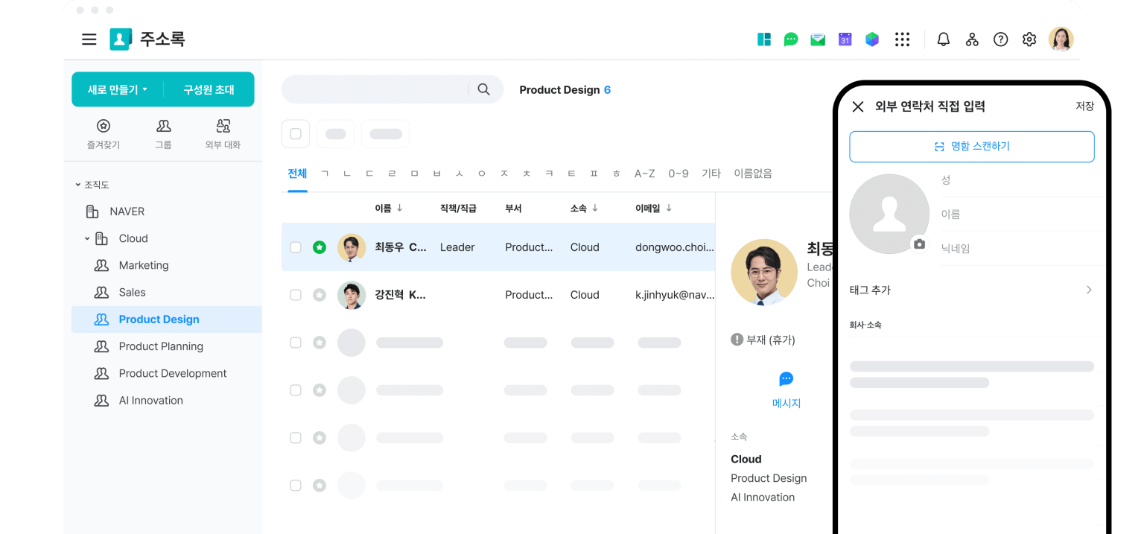Open the organization chart icon in header
The width and height of the screenshot is (1144, 534).
(972, 39)
